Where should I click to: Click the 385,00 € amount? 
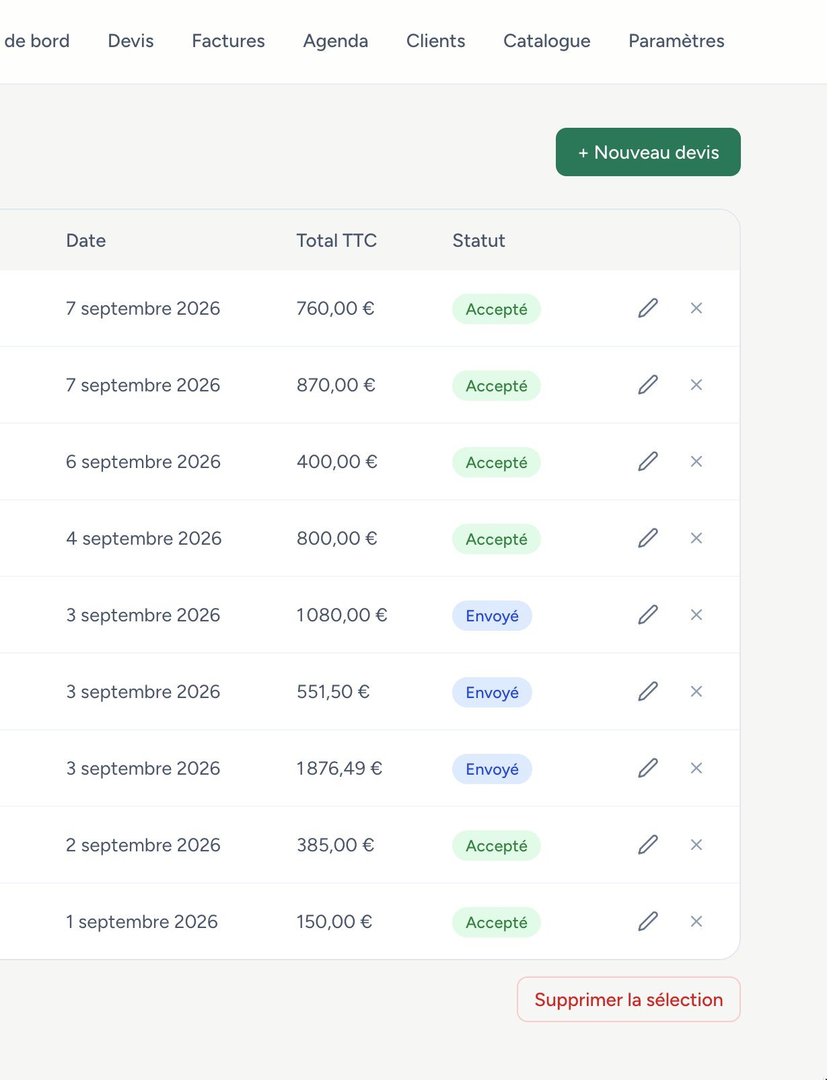point(335,845)
